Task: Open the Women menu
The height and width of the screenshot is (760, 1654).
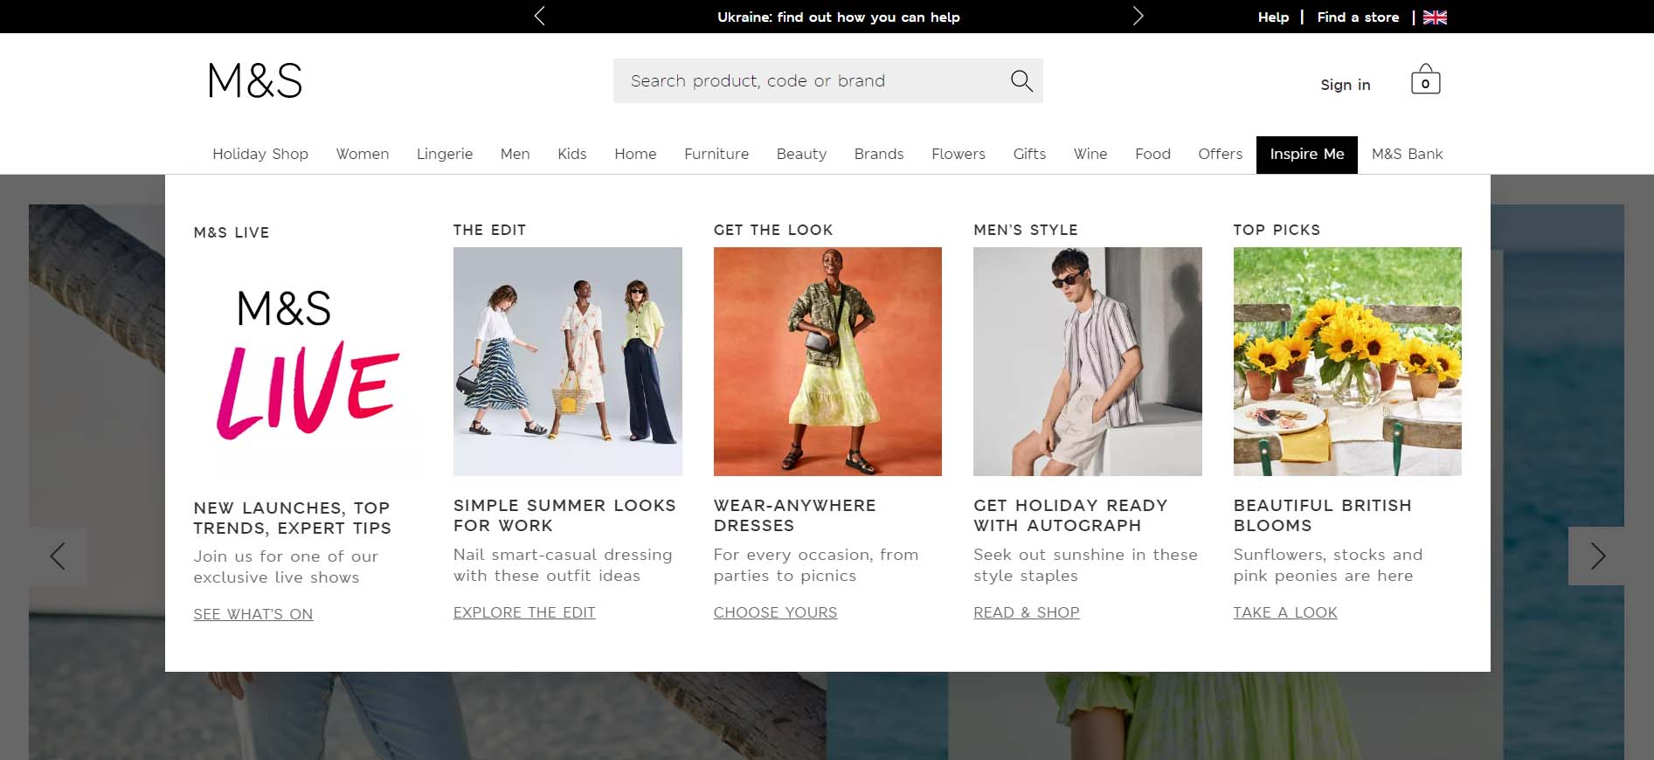Action: coord(362,155)
